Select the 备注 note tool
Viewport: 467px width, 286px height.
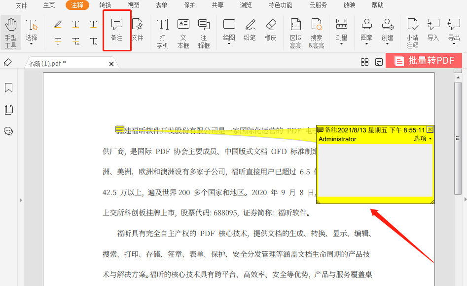tap(116, 31)
